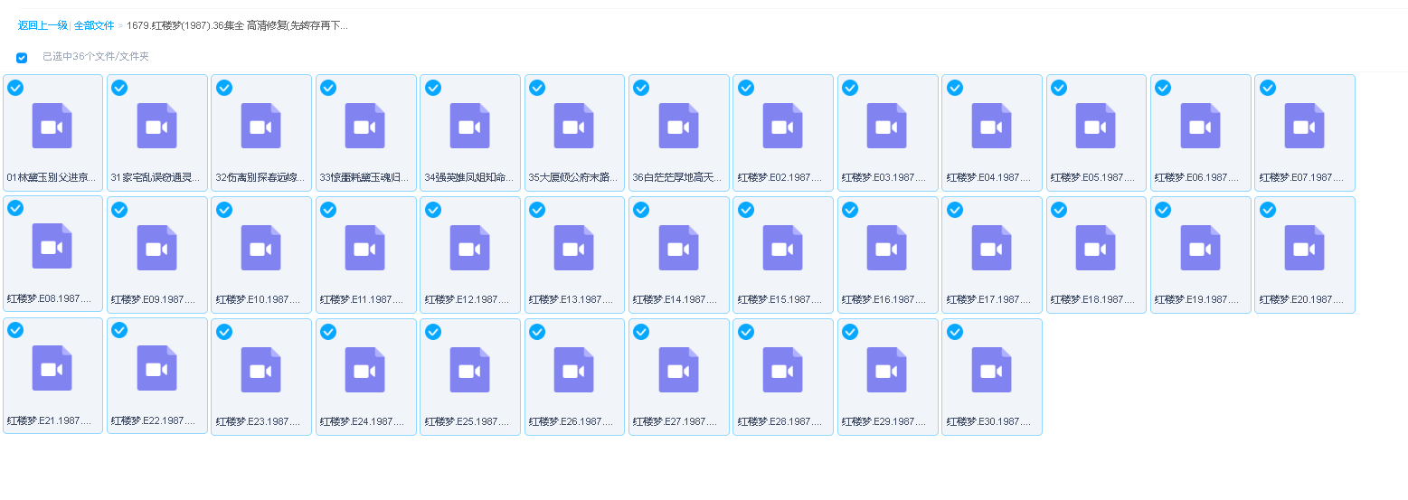Image resolution: width=1408 pixels, height=500 pixels.
Task: Deselect the checkmark on 31家宅乱误窃通灵
Action: coord(119,88)
